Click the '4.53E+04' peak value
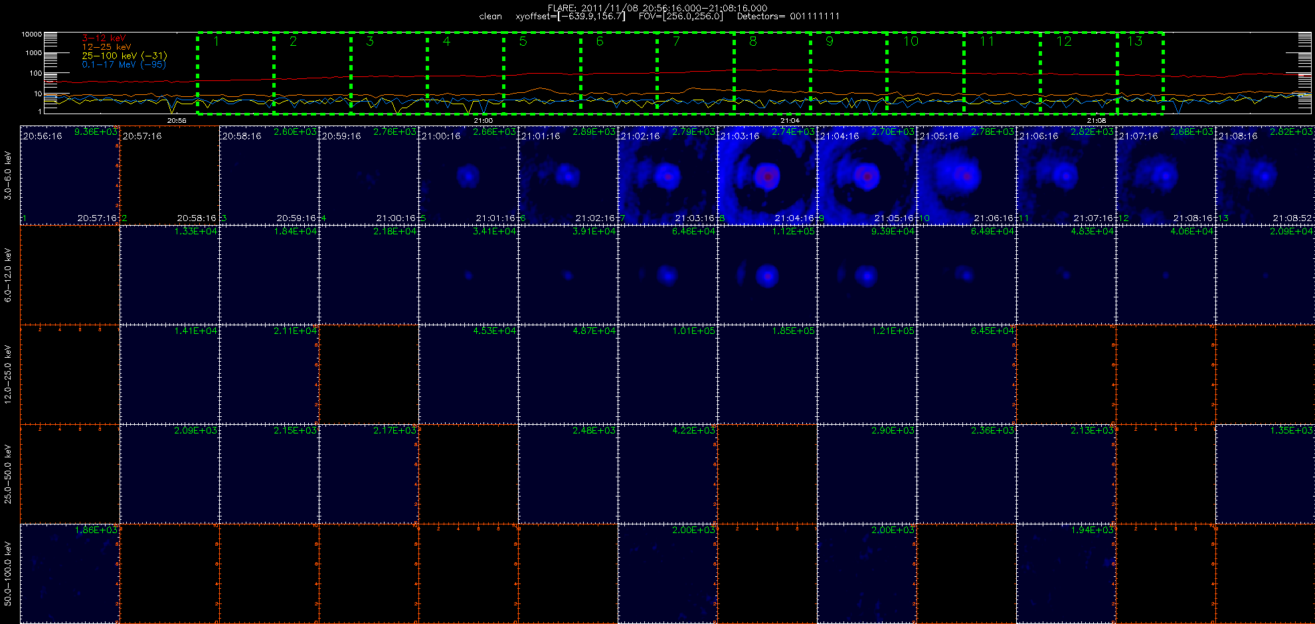The width and height of the screenshot is (1315, 624). (494, 331)
